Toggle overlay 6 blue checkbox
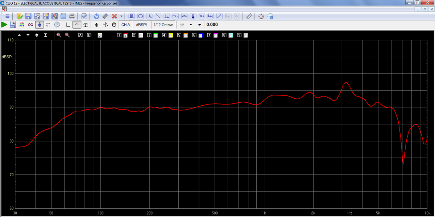The width and height of the screenshot is (435, 217). click(x=200, y=35)
